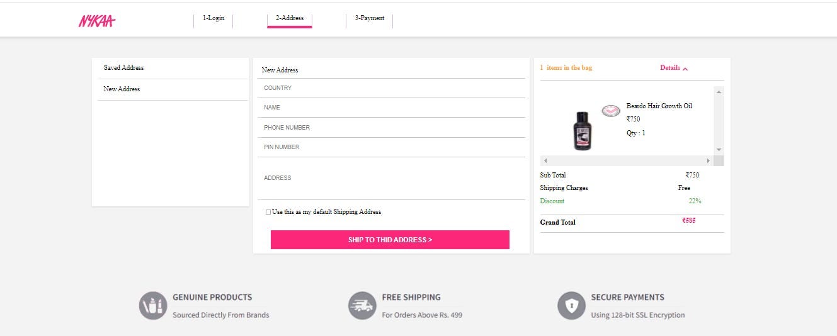
Task: Click the Secure Payments shield icon
Action: [571, 306]
